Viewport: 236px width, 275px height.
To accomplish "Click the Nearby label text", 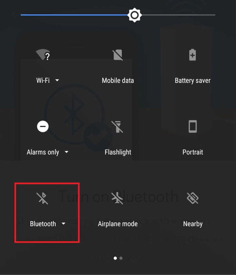I will pos(193,224).
